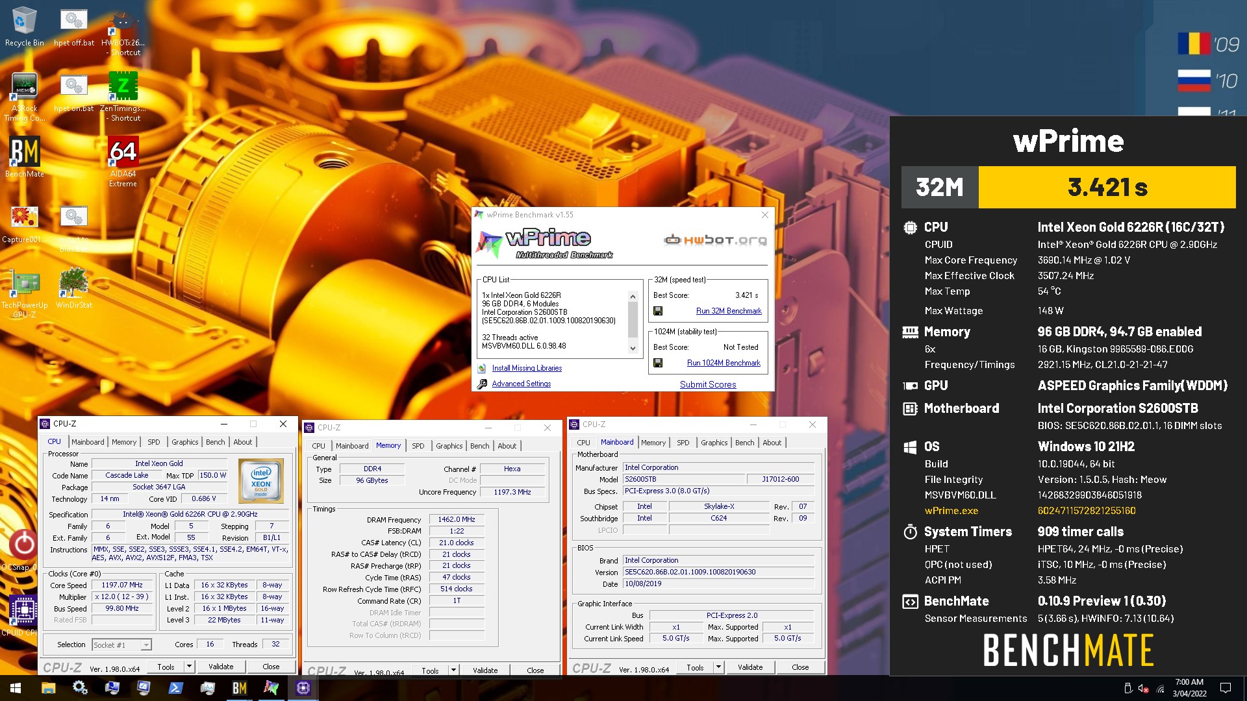Click Validate in left CPU-Z window
Screen dimensions: 1247x701
(x=221, y=667)
